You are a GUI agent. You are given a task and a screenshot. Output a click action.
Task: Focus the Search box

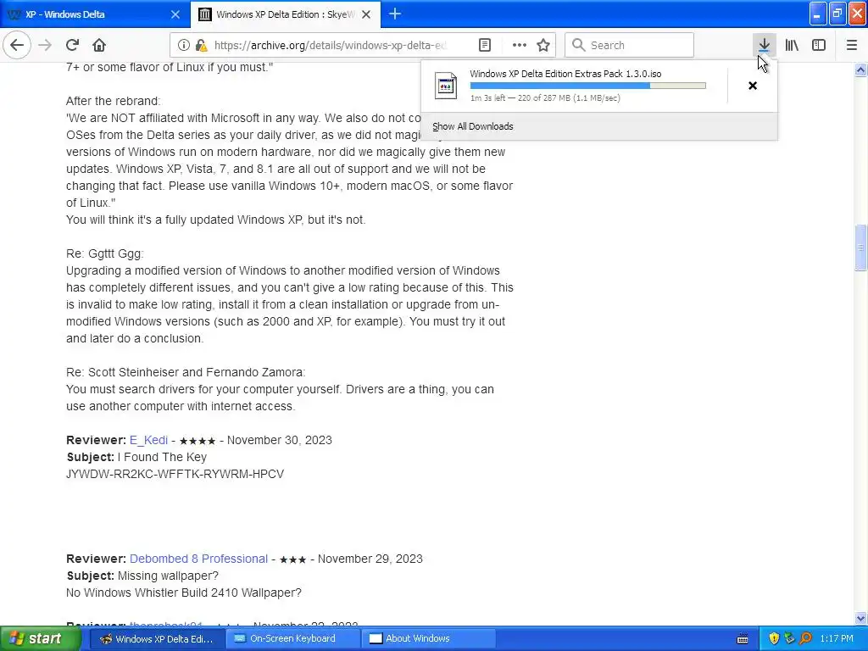pyautogui.click(x=630, y=45)
